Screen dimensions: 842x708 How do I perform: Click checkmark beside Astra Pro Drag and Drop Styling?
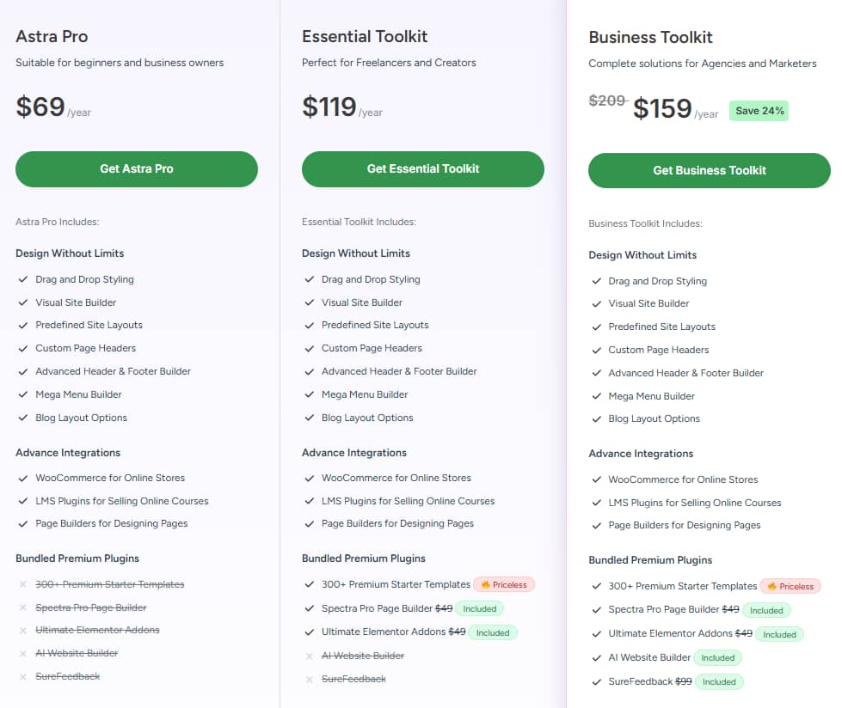[22, 279]
